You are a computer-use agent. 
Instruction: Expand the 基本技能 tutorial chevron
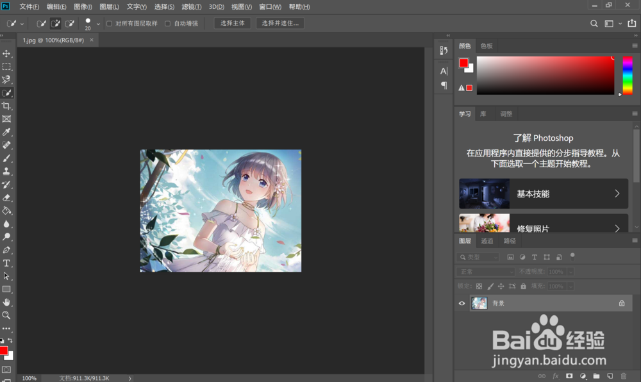(x=617, y=194)
